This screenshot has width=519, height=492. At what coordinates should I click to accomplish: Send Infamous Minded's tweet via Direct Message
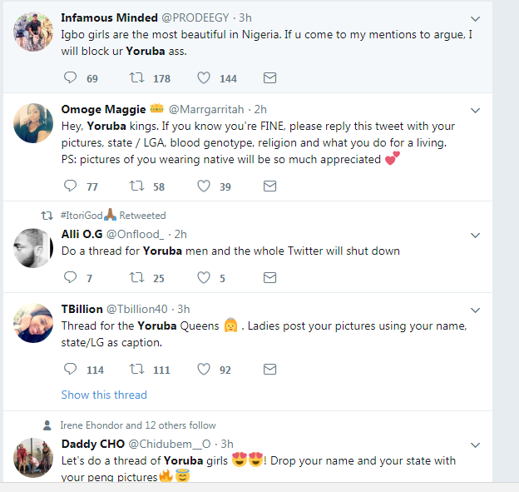coord(269,77)
